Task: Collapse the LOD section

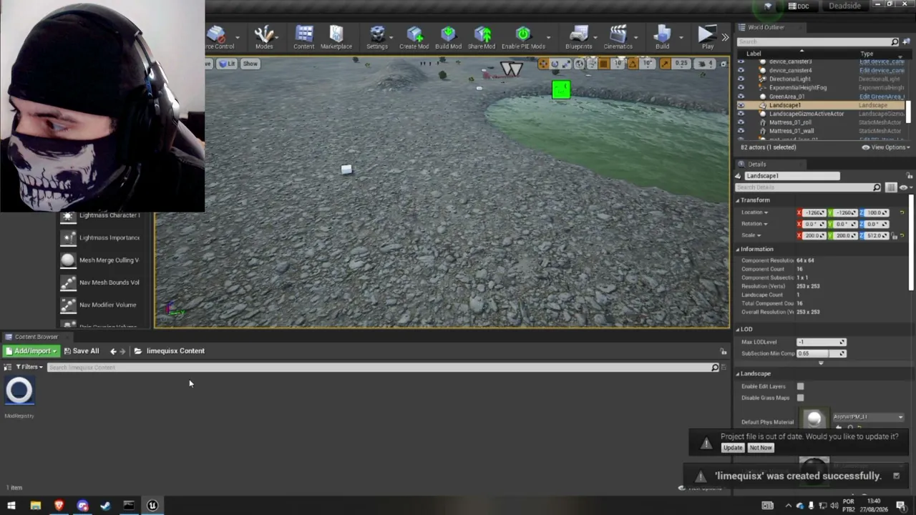Action: (738, 329)
